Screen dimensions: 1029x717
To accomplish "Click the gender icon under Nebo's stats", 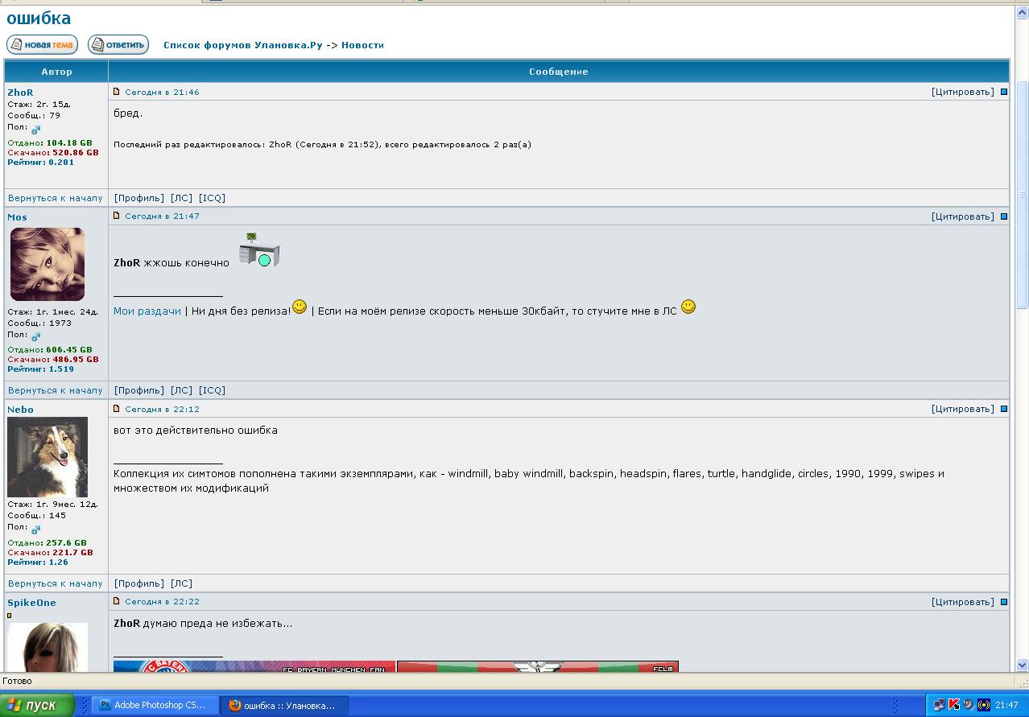I will point(35,530).
